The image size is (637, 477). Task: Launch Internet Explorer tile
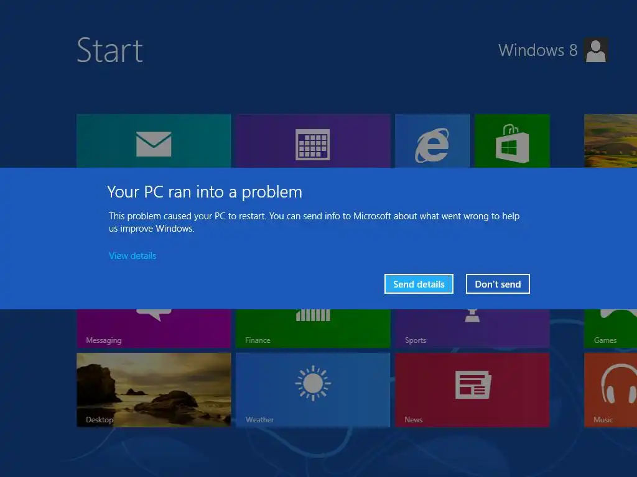432,141
